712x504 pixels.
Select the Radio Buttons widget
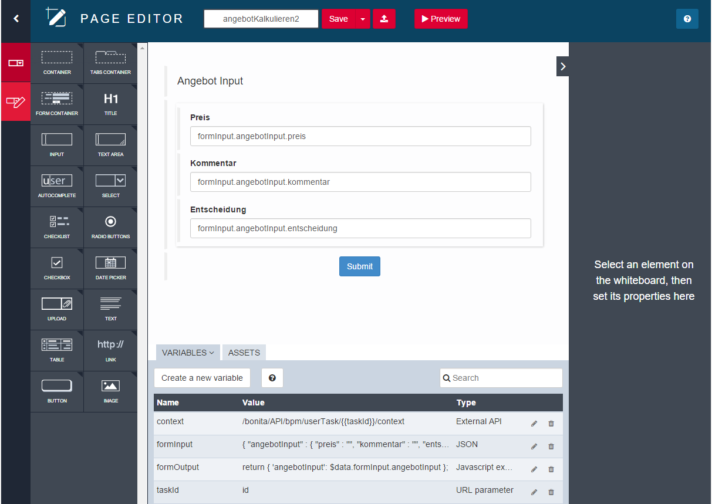tap(110, 227)
